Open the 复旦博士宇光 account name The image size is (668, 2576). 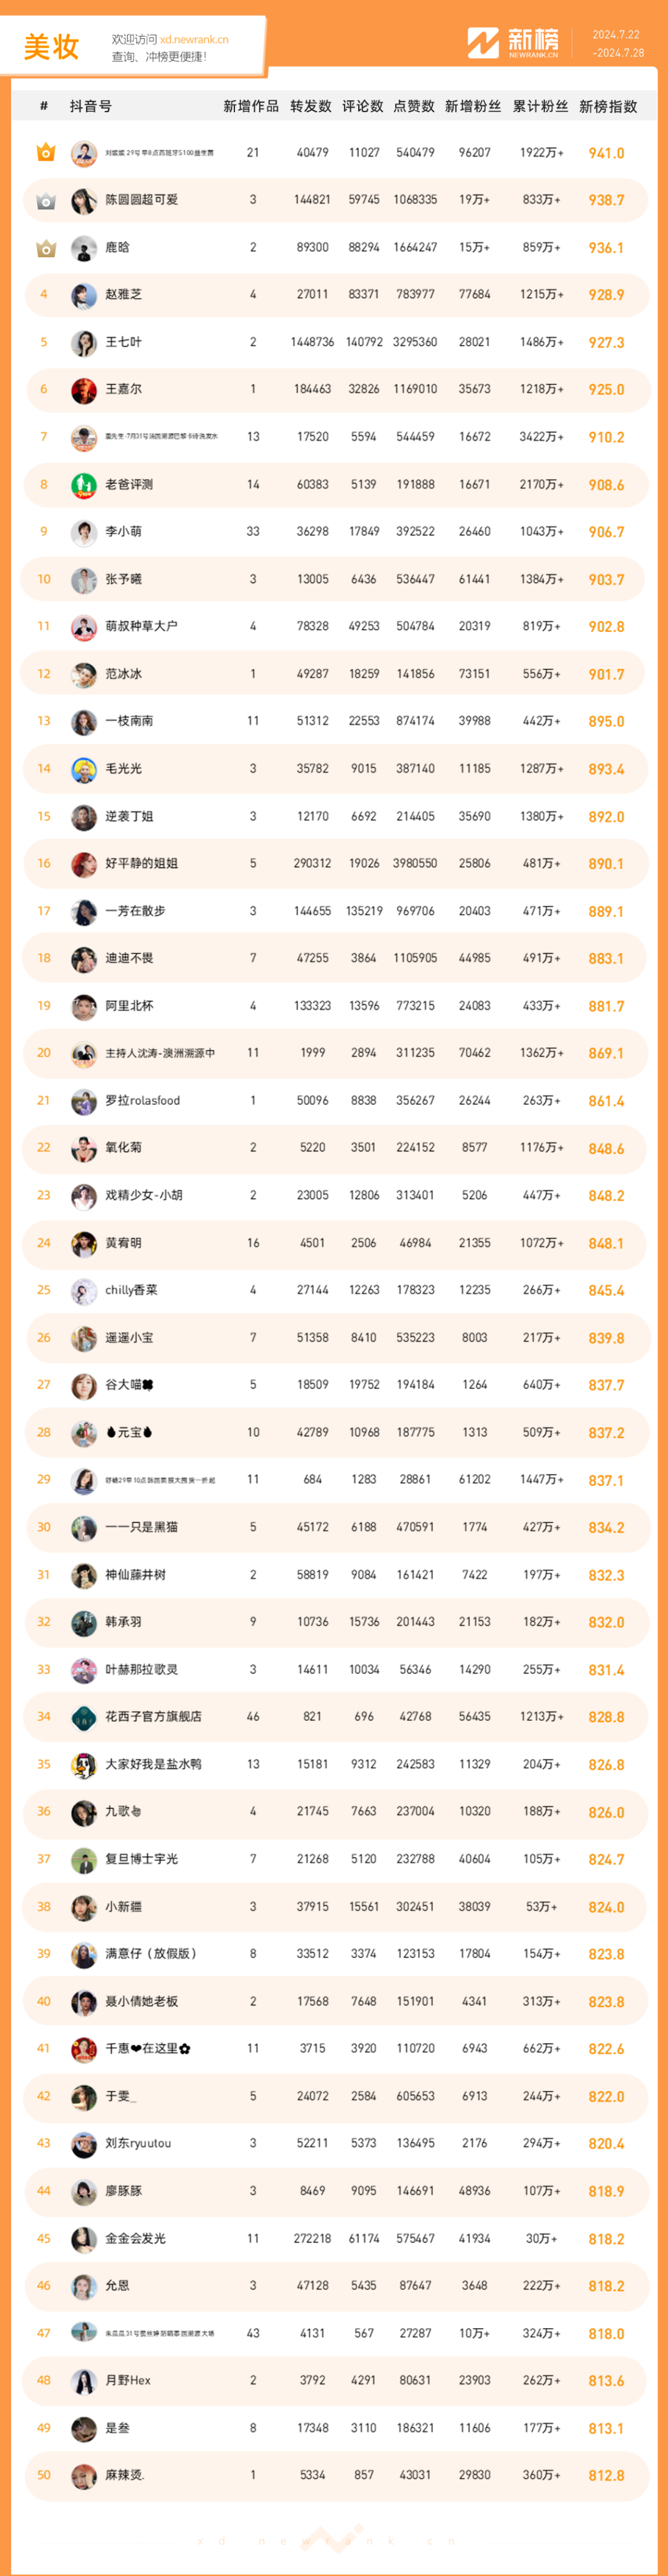pos(142,1859)
